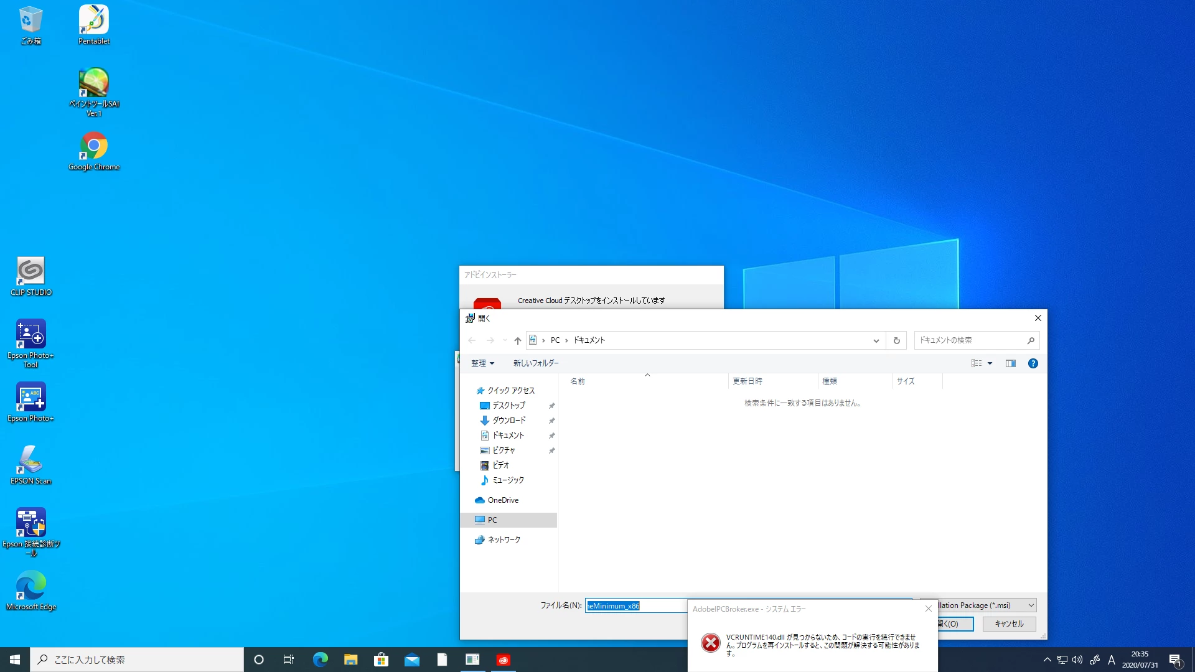Click 新しいフォルダー in the toolbar
Viewport: 1195px width, 672px height.
click(x=536, y=363)
